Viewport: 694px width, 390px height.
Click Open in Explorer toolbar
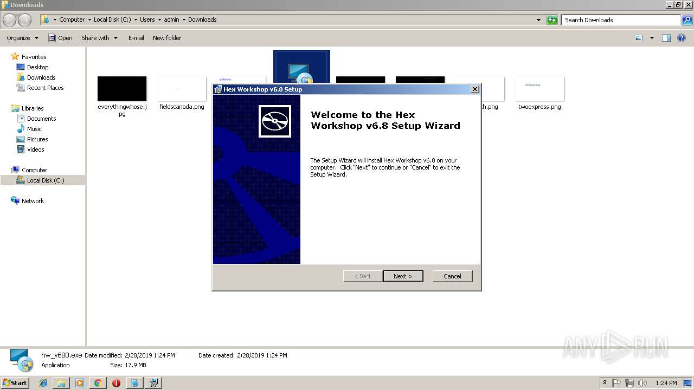click(x=60, y=38)
